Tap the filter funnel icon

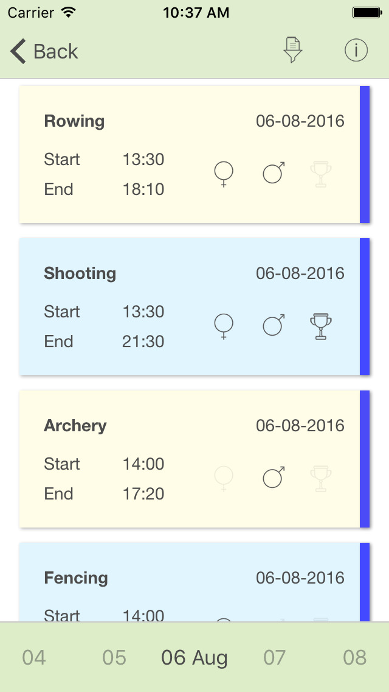point(293,51)
